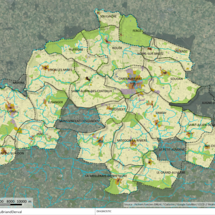Click the MARSAC-SUR-DON label

[x=12, y=153]
